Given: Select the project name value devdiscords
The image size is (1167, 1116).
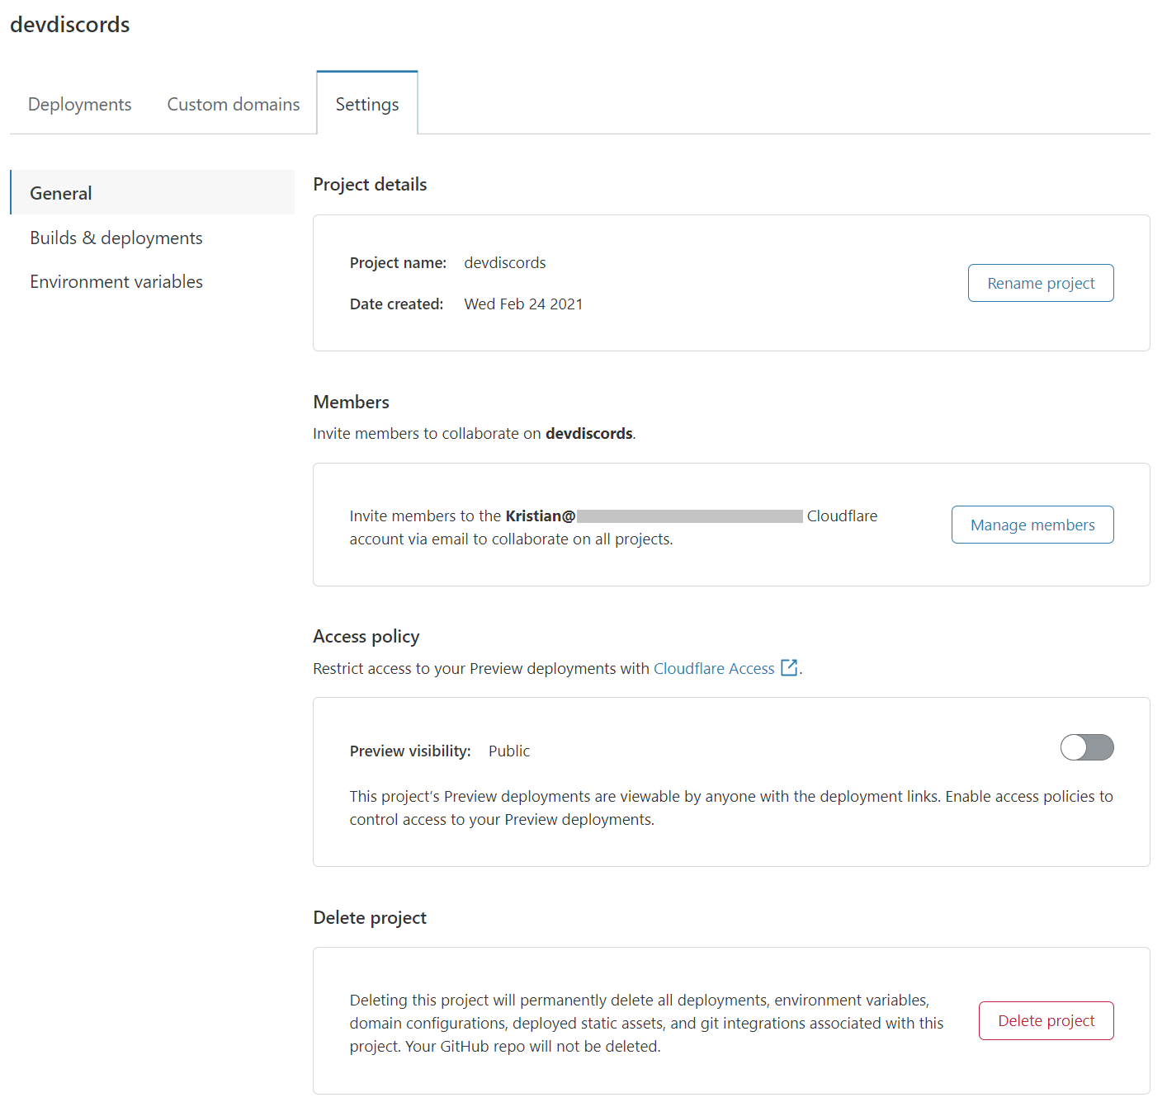Looking at the screenshot, I should 504,262.
